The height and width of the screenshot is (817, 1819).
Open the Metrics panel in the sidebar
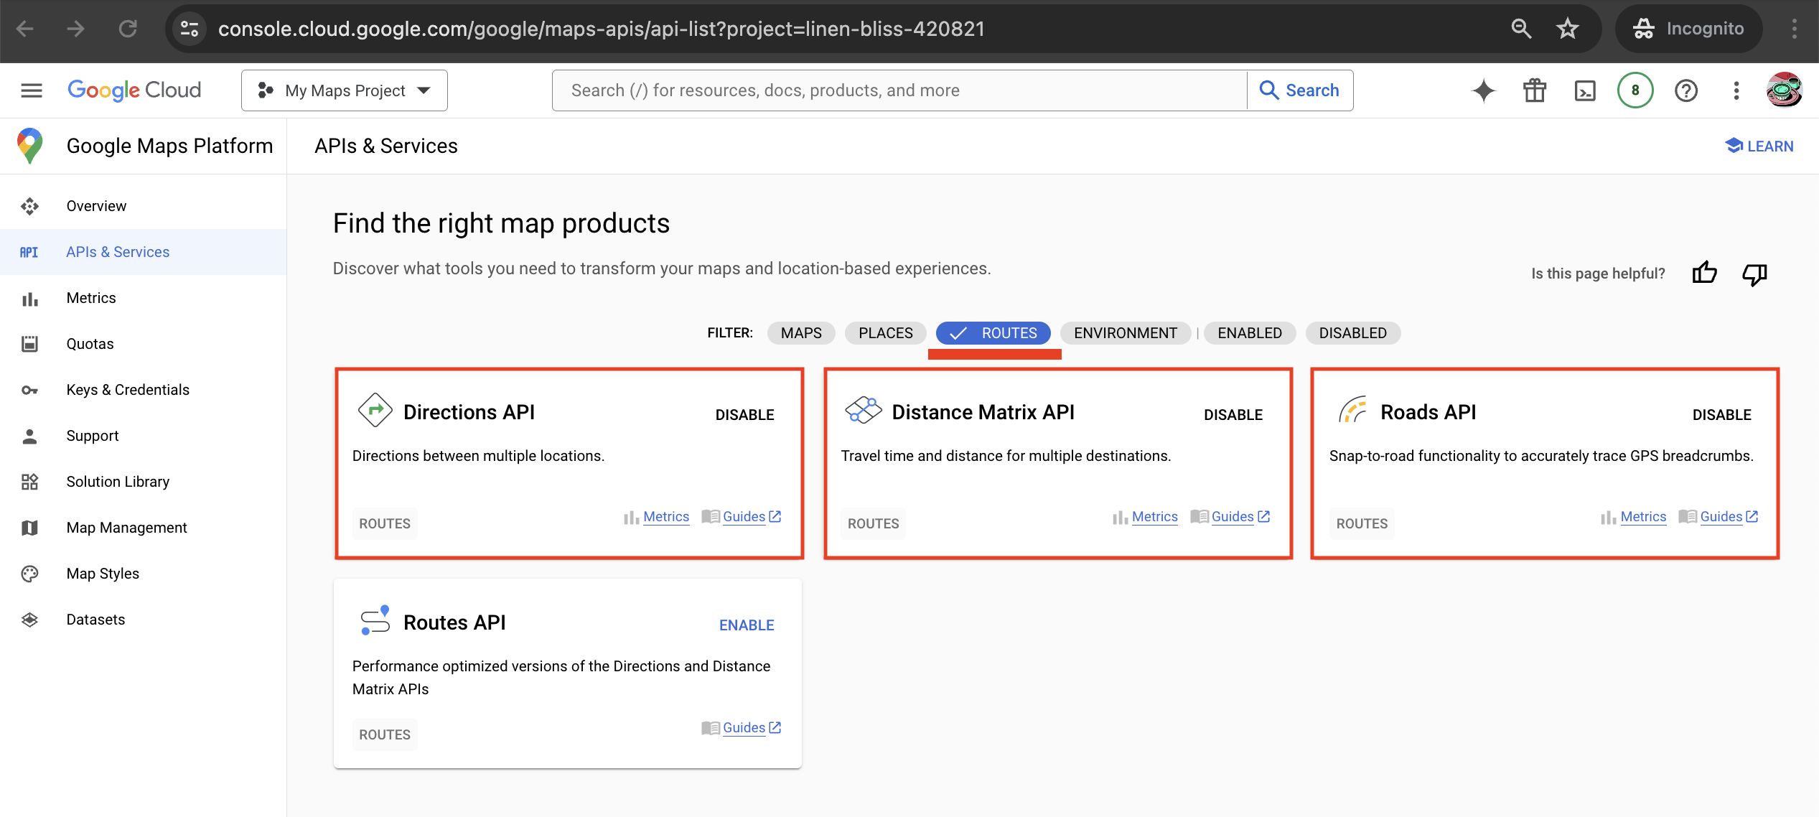click(90, 297)
